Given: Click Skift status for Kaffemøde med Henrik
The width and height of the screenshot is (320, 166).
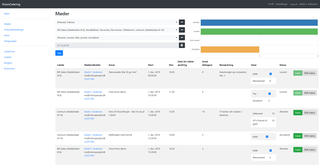Looking at the screenshot, I should coord(310,136).
